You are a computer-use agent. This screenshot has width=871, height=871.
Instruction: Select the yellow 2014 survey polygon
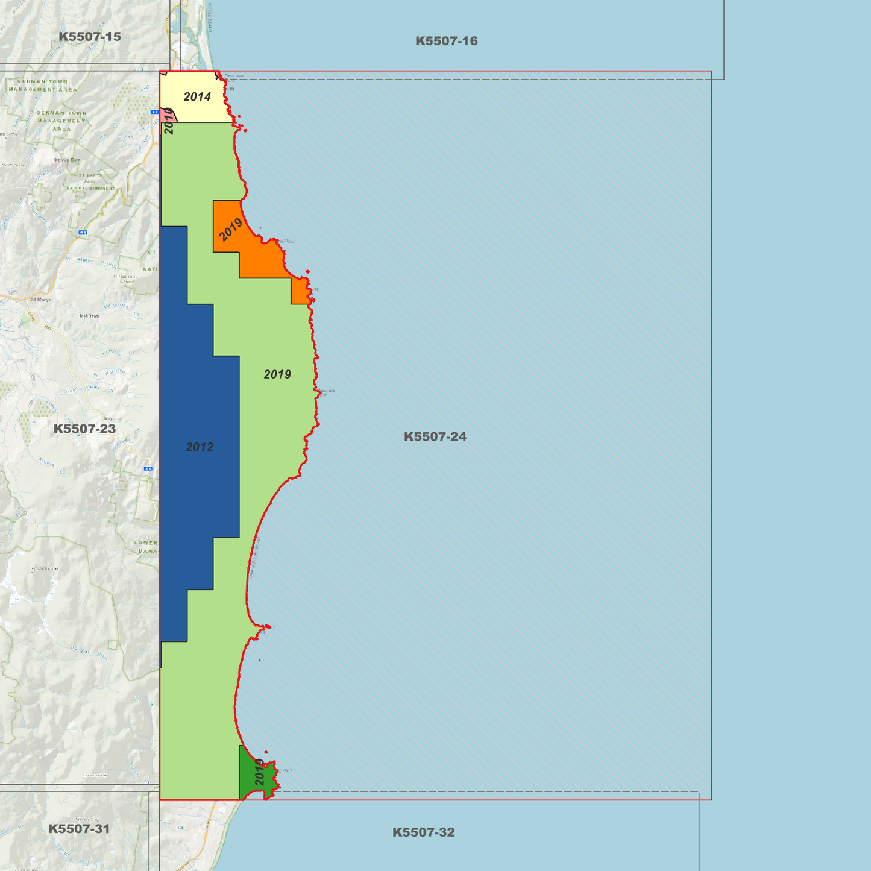coord(196,96)
